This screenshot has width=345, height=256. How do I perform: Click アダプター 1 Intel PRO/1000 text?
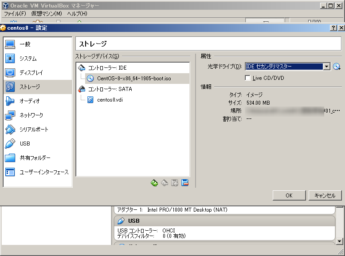pyautogui.click(x=172, y=210)
